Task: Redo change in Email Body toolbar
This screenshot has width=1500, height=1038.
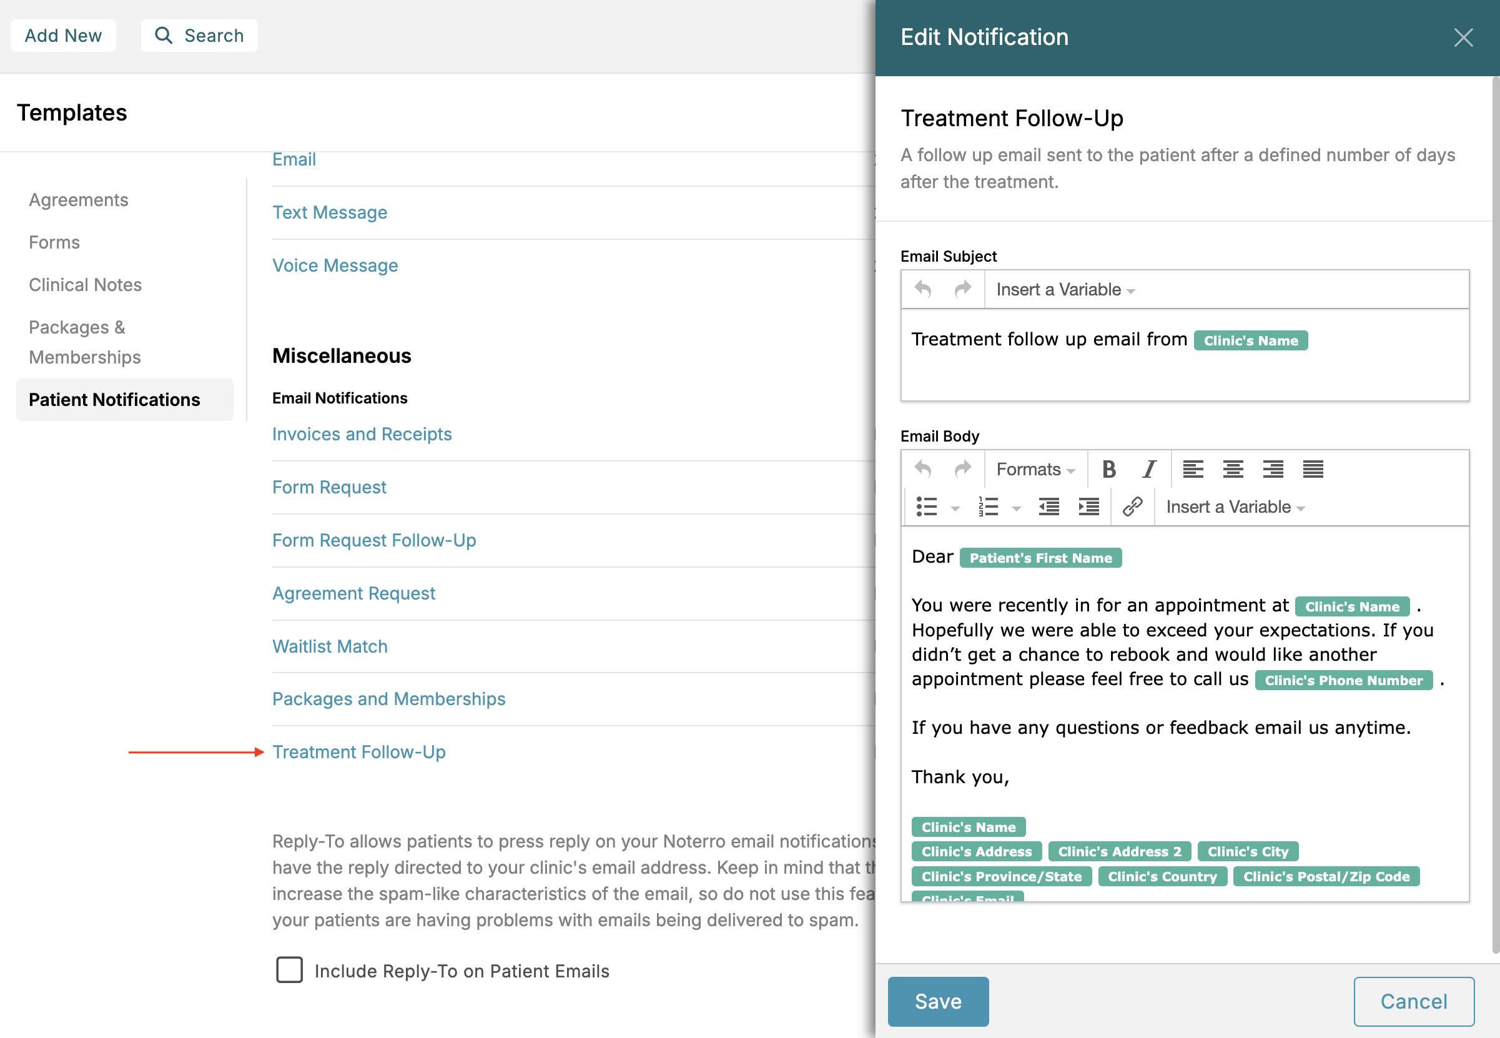Action: 962,469
